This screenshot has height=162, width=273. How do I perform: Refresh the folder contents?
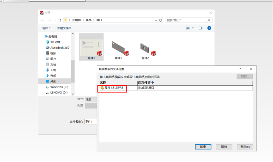[161, 20]
